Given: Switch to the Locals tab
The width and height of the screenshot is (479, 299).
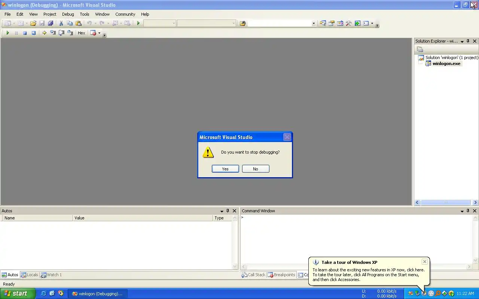Looking at the screenshot, I should pos(29,275).
